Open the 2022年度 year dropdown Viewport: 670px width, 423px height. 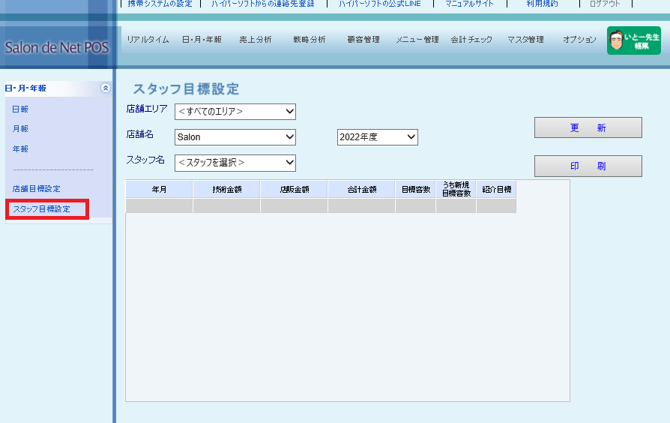(377, 137)
